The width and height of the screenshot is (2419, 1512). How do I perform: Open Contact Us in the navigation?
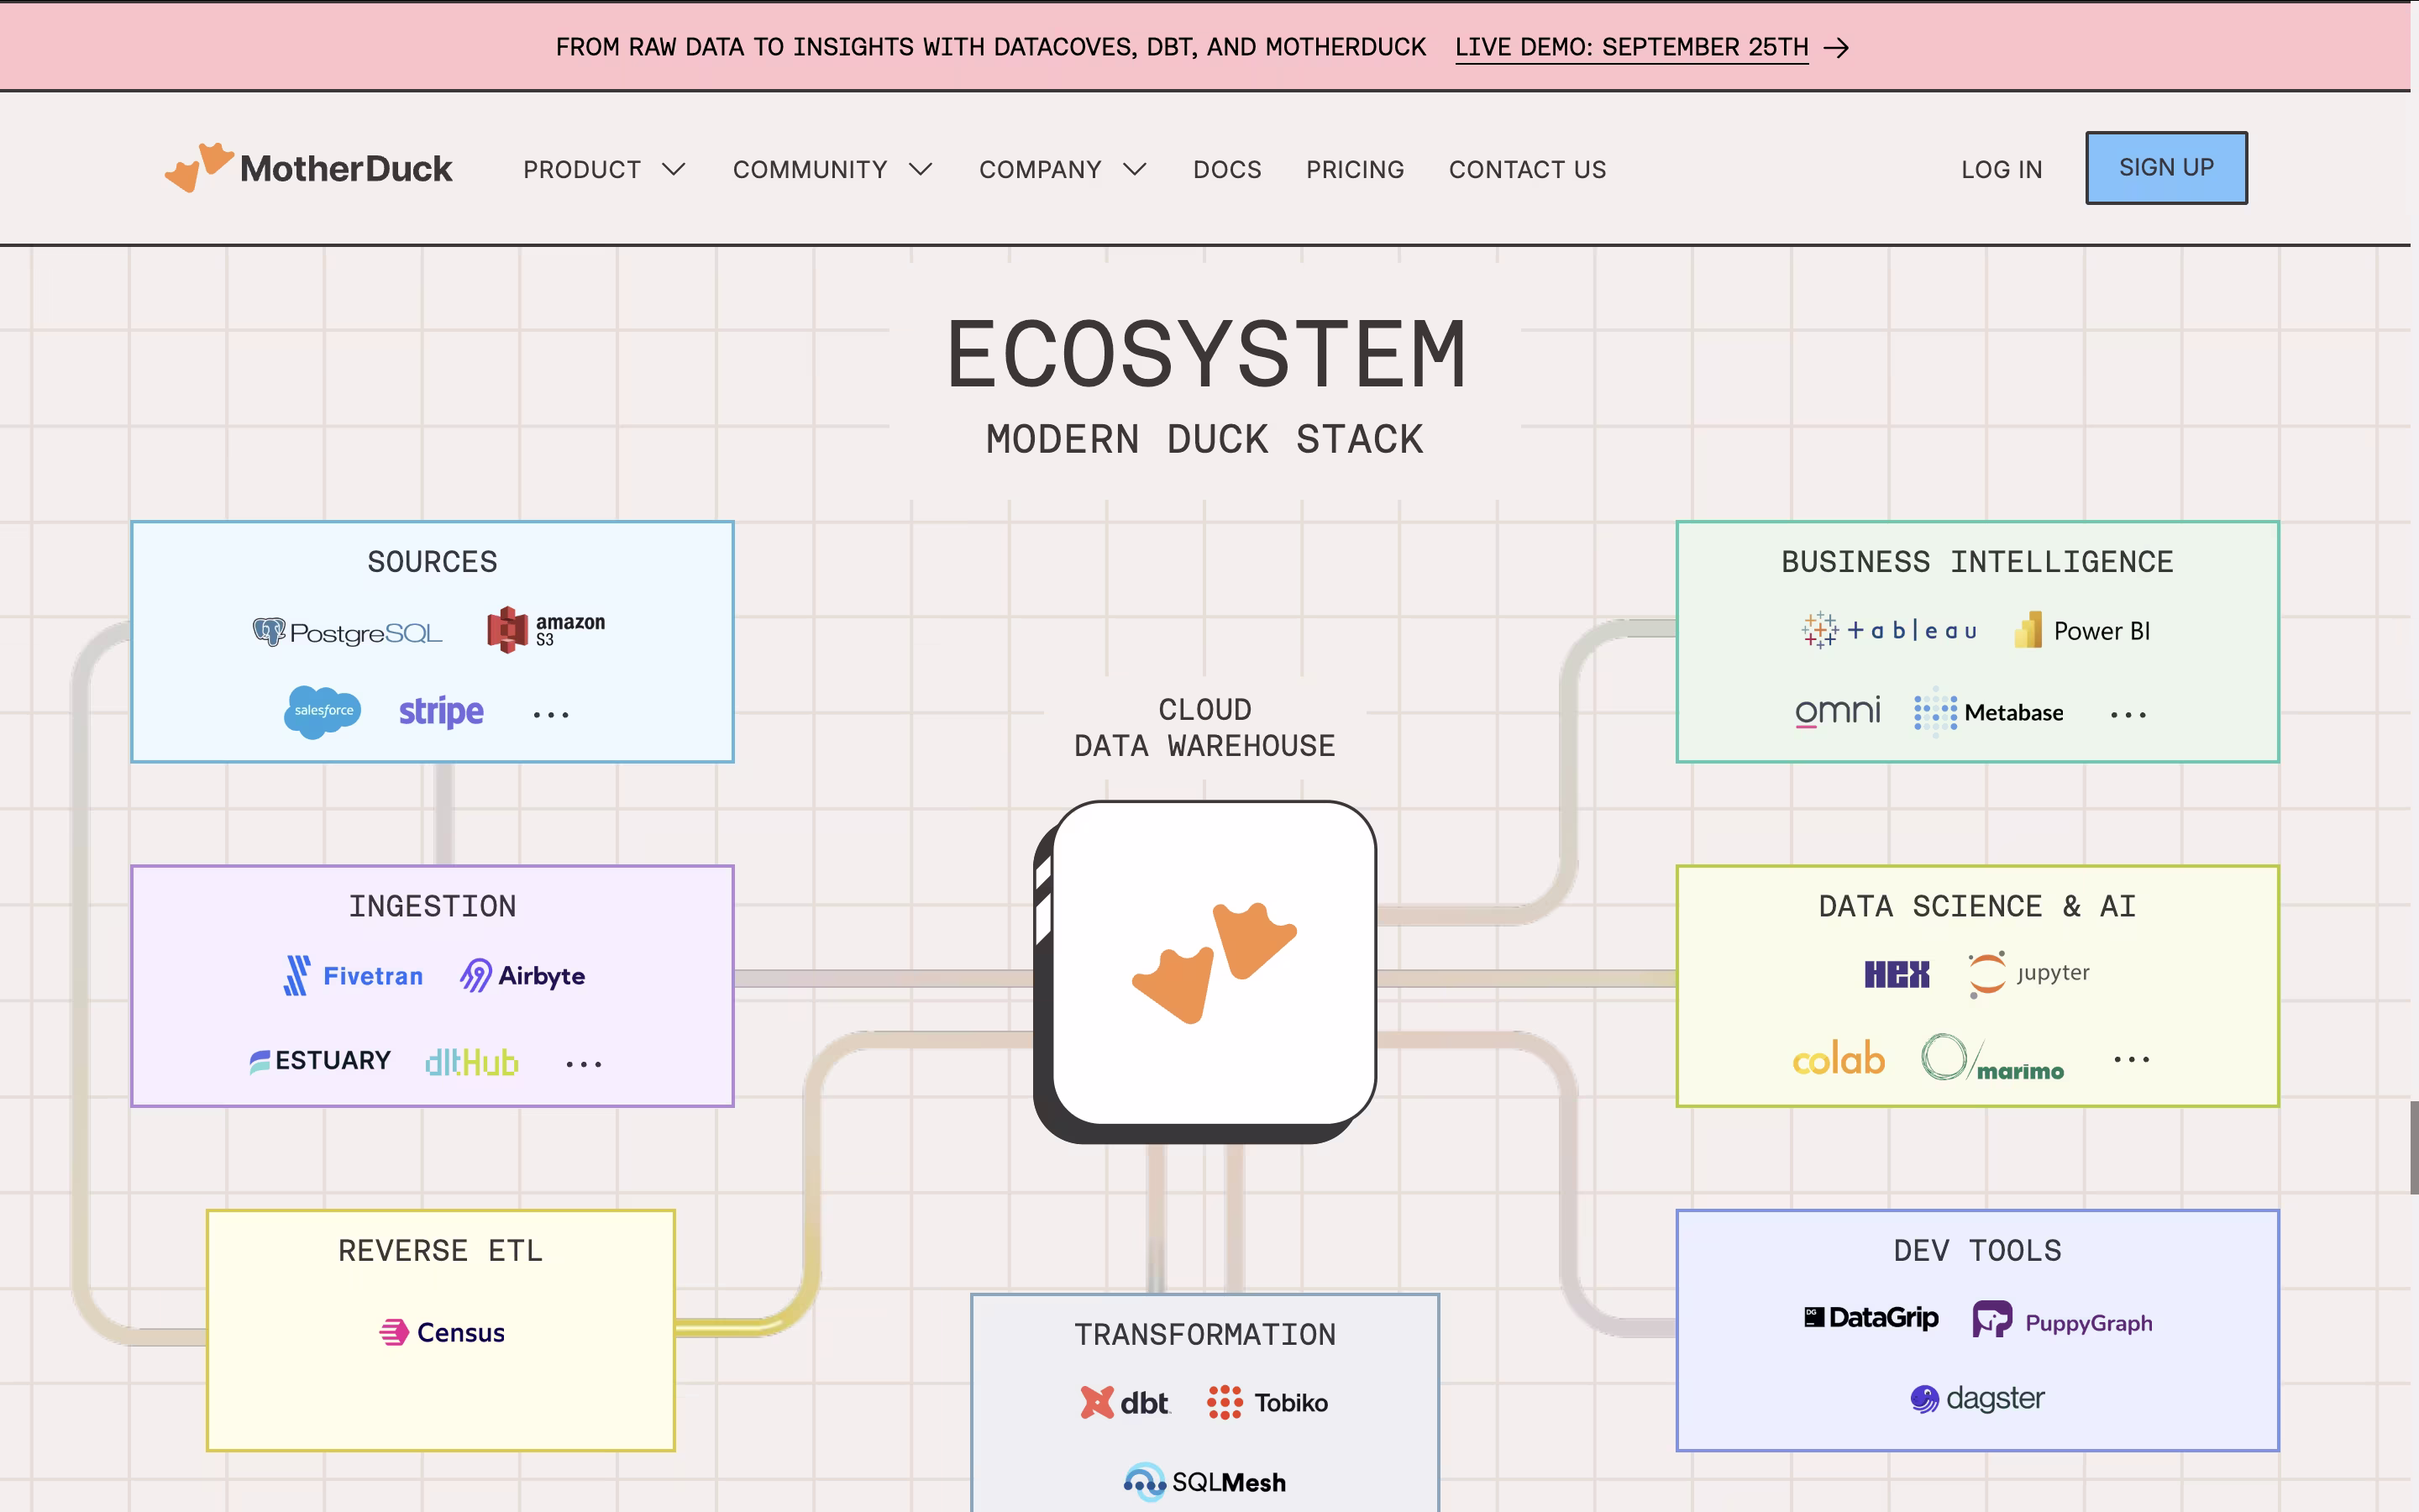[1527, 169]
